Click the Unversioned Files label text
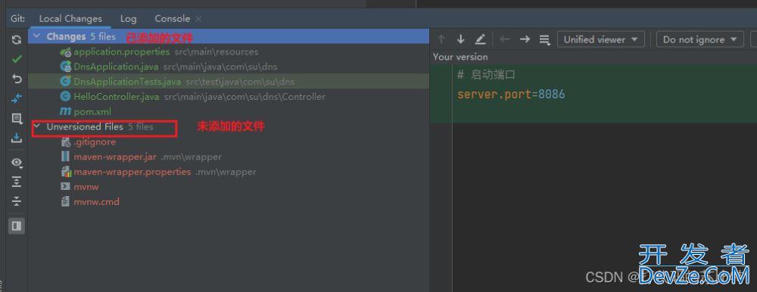Image resolution: width=757 pixels, height=292 pixels. coord(85,127)
